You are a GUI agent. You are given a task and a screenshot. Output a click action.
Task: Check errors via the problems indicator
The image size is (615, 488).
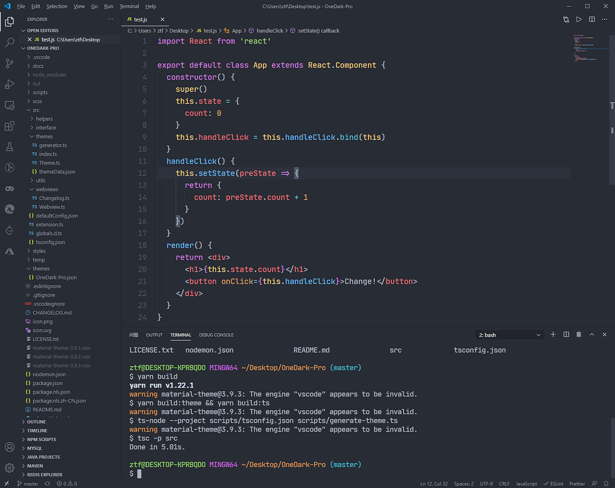coord(66,483)
